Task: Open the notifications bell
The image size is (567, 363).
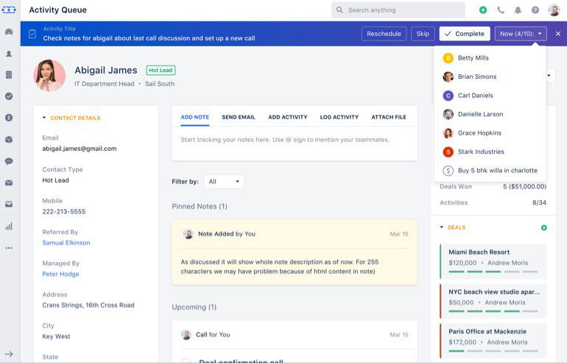Action: 518,10
